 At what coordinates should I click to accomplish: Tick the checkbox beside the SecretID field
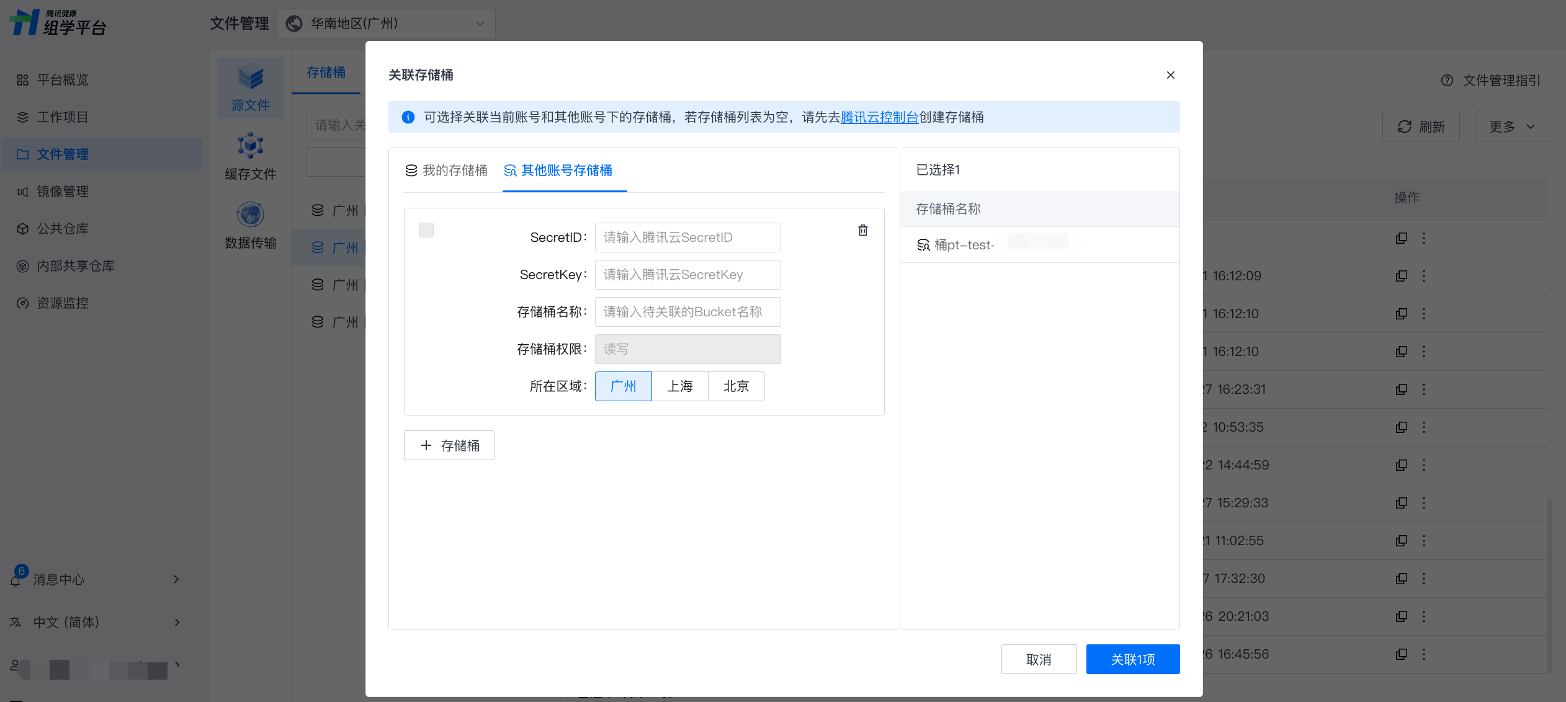click(x=426, y=230)
